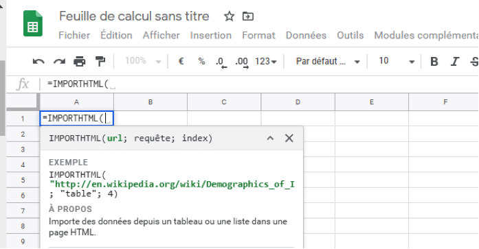Open the Afficher menu
479x249 pixels.
click(161, 36)
